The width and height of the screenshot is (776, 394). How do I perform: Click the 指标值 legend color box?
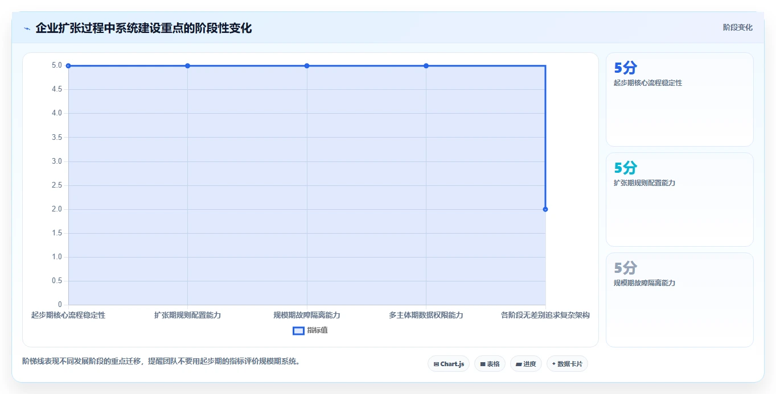click(298, 330)
